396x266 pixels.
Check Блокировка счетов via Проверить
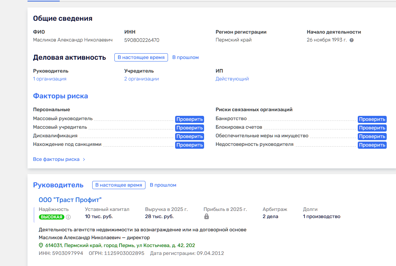372,128
